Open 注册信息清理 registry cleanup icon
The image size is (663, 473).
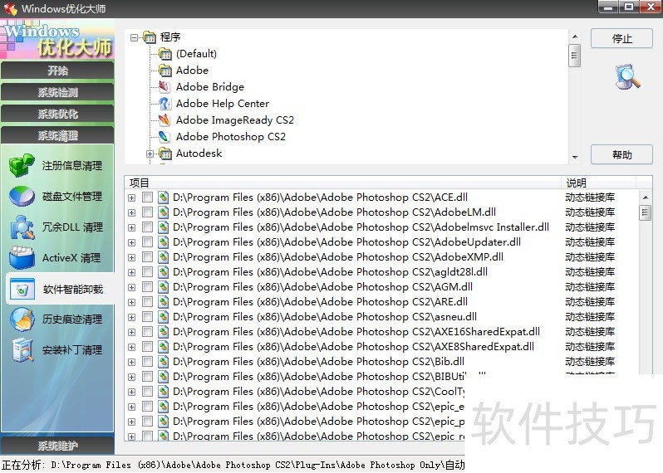tap(22, 165)
